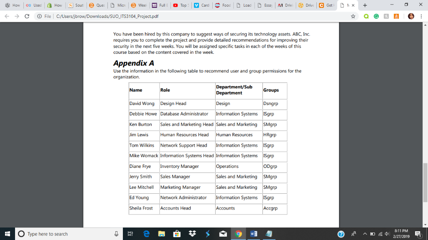Launch Microsoft Word from the taskbar
This screenshot has width=428, height=240.
[x=254, y=234]
